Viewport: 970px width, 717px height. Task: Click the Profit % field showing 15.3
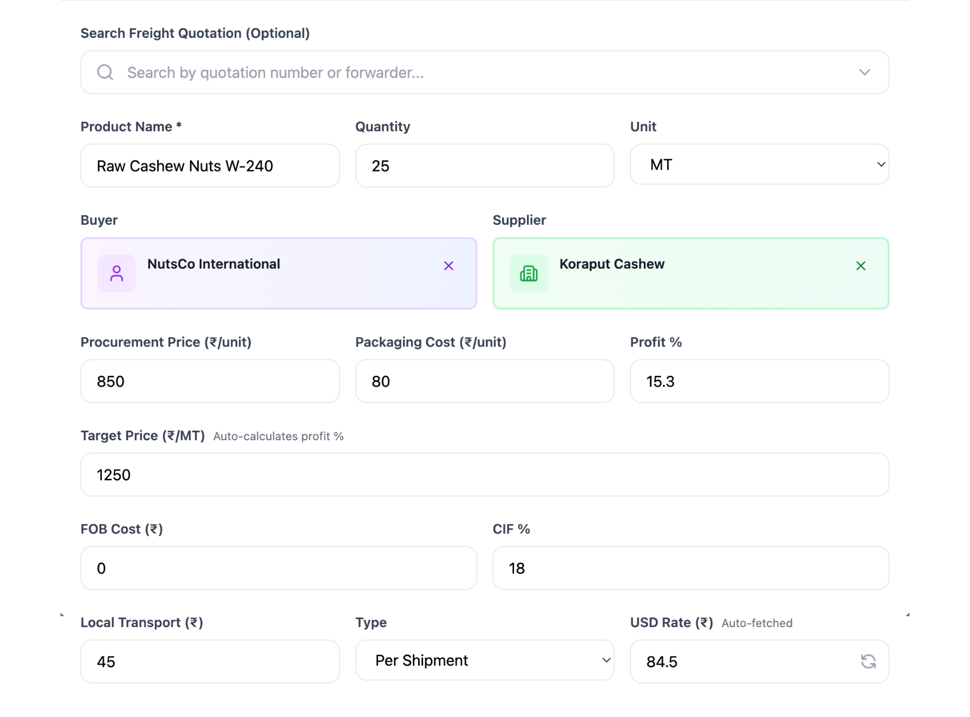(x=759, y=381)
